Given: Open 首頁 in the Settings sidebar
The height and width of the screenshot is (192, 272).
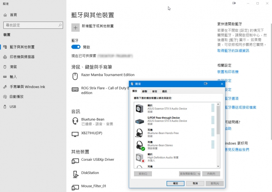Looking at the screenshot, I should click(x=14, y=15).
